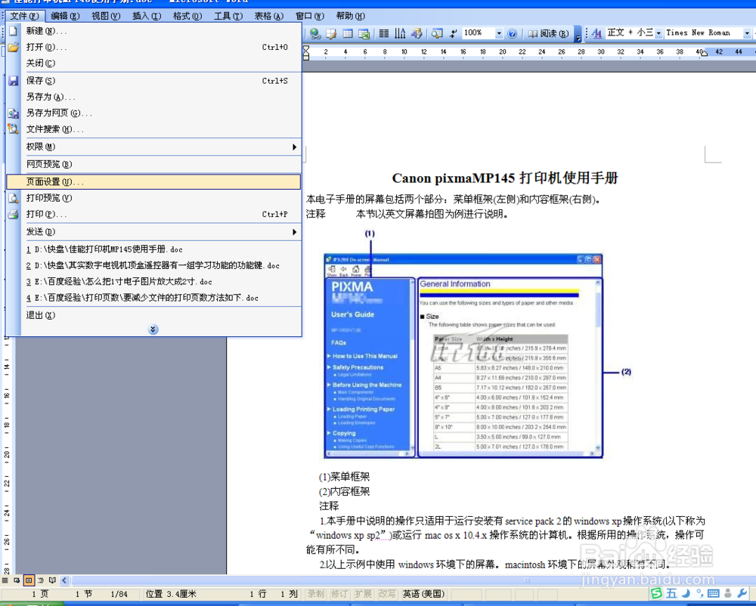Click the new document icon in File menu
Image resolution: width=756 pixels, height=606 pixels.
pyautogui.click(x=13, y=31)
